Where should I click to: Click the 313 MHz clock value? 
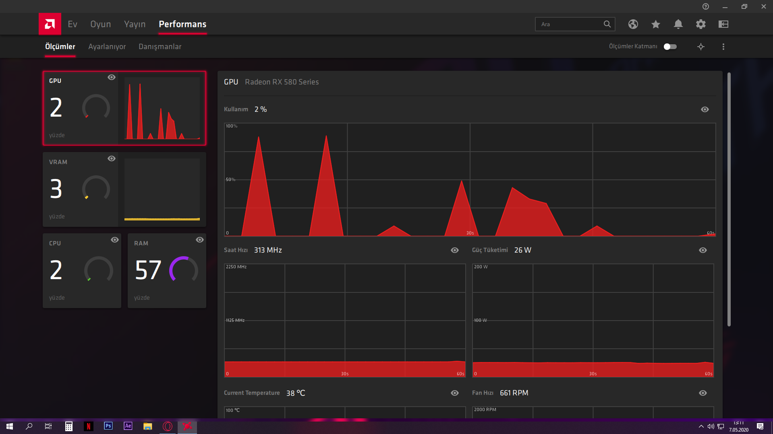268,250
